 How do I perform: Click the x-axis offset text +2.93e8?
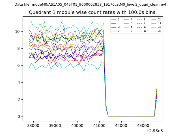click(154, 131)
